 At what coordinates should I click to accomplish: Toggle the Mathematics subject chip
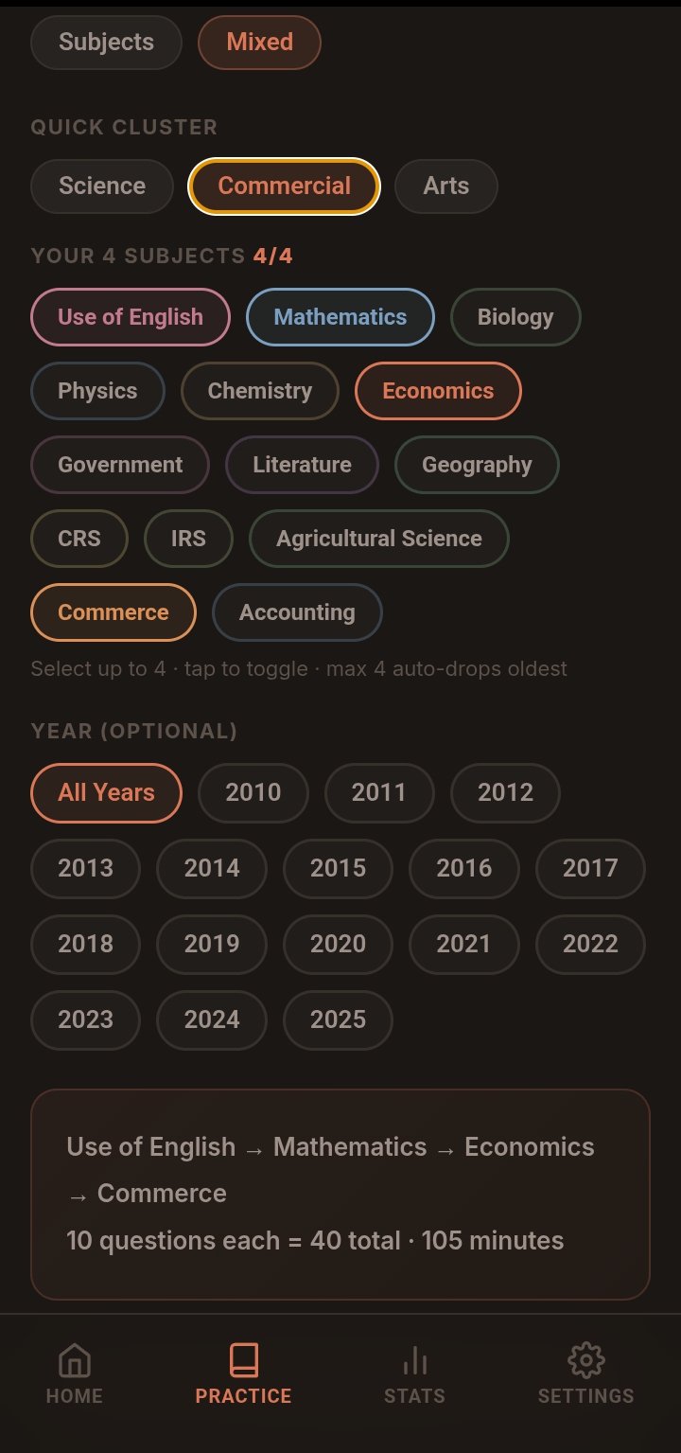click(340, 317)
